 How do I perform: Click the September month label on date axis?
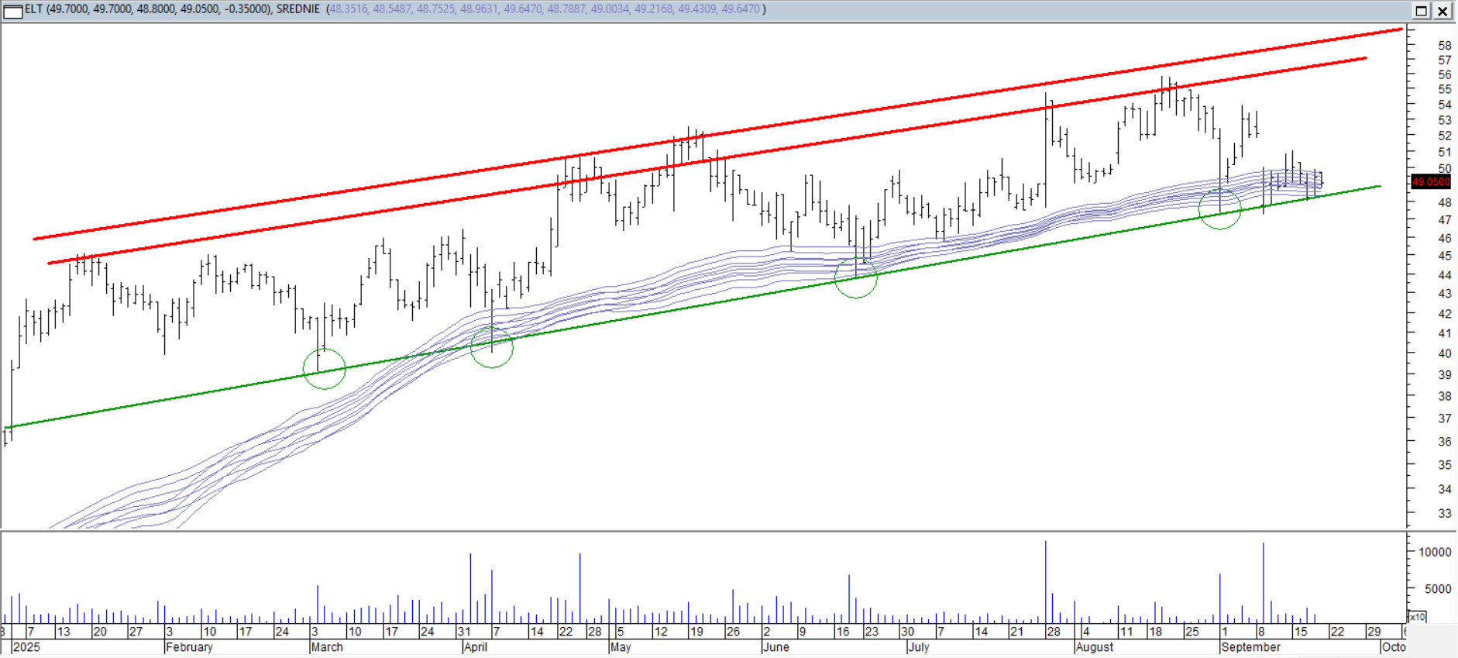(1250, 647)
